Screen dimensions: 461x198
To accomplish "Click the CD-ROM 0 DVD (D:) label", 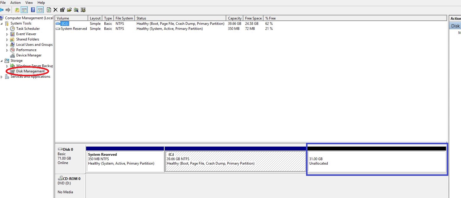I will [70, 186].
